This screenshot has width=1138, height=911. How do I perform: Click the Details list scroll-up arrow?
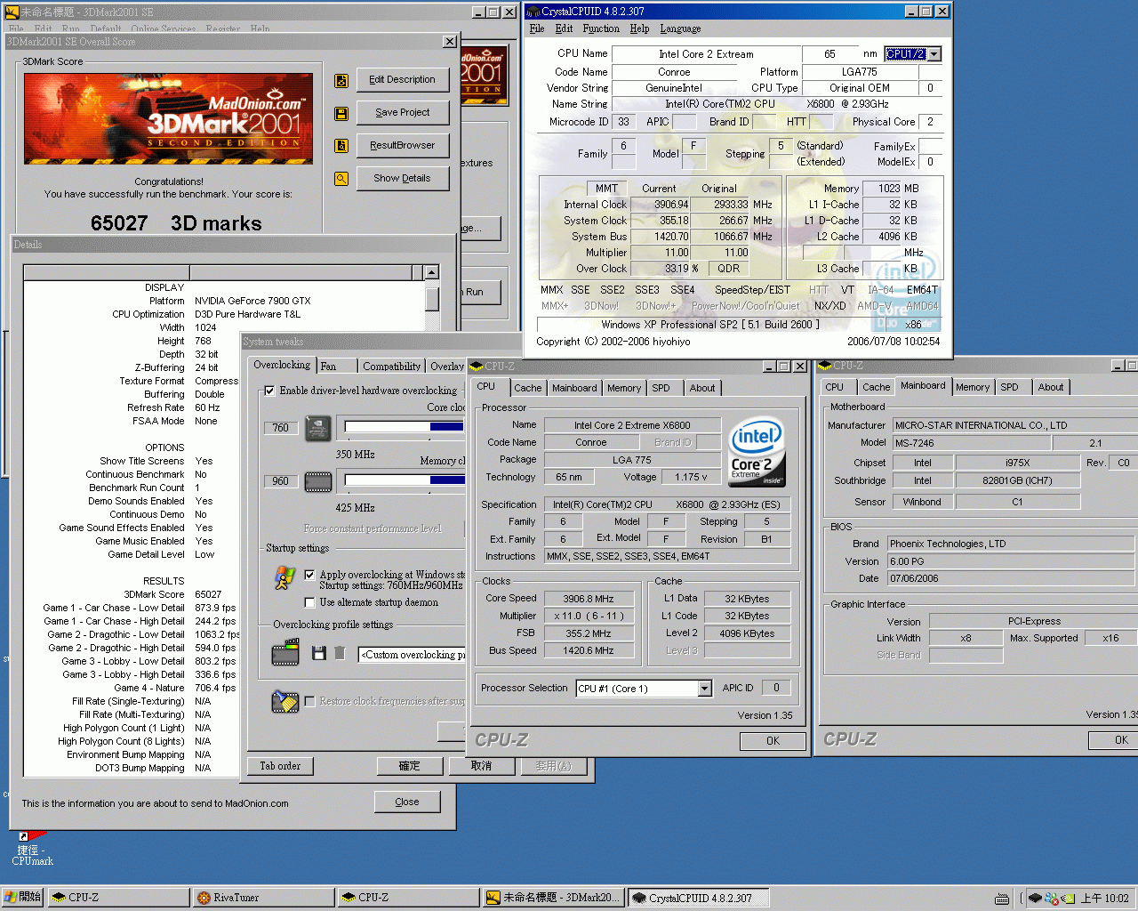pos(432,273)
